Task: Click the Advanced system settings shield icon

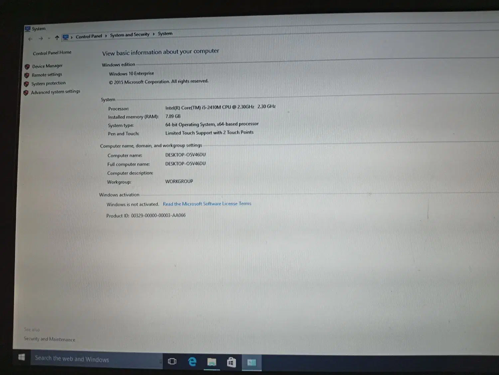Action: pos(26,93)
